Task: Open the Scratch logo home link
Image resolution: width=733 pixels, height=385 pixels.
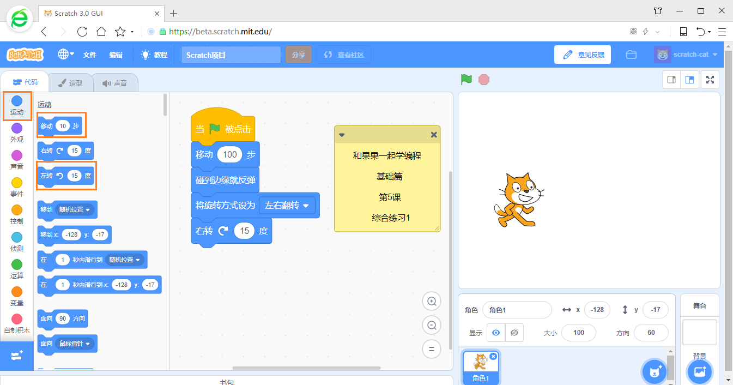Action: click(x=25, y=55)
